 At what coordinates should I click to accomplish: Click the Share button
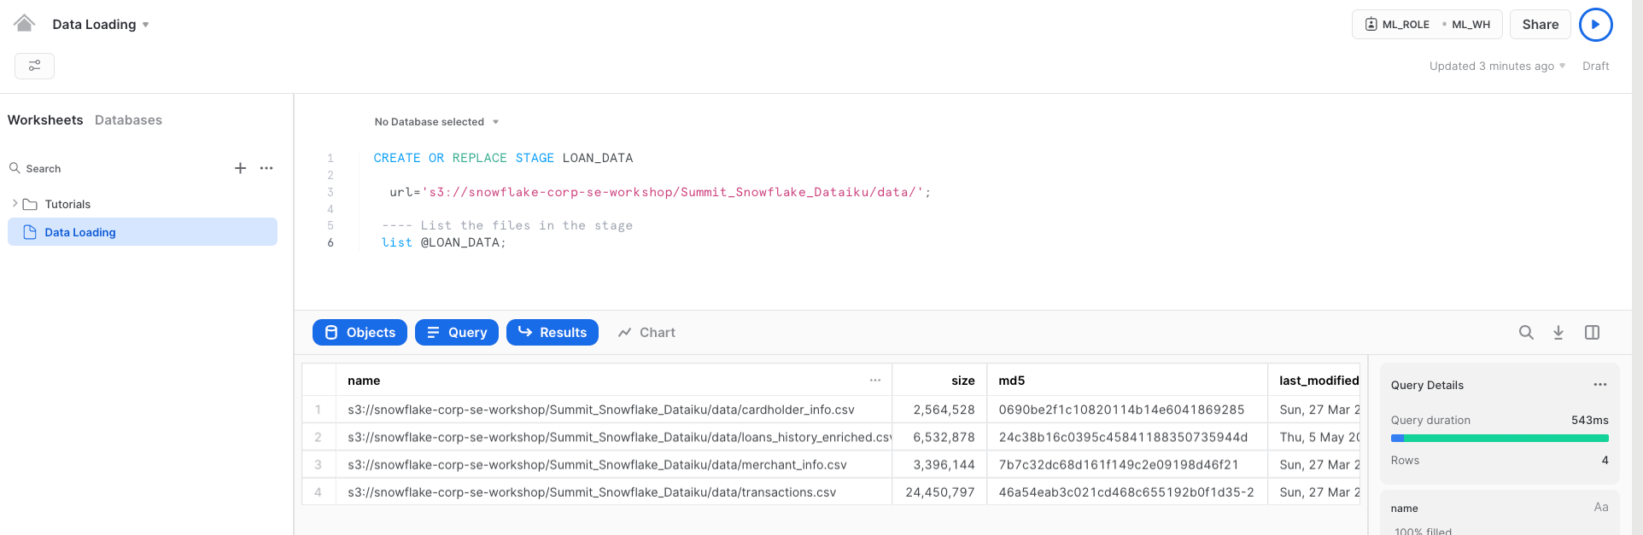tap(1540, 25)
